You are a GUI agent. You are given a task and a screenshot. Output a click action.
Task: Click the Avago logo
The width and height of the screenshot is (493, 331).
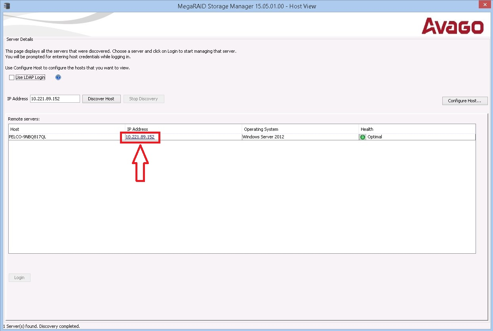[x=454, y=26]
